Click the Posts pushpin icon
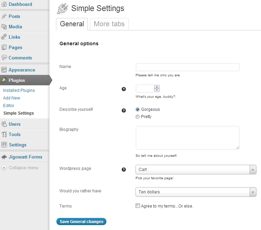 4,16
